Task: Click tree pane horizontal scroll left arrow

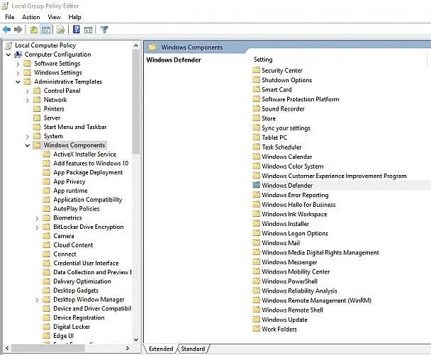Action: (x=7, y=348)
